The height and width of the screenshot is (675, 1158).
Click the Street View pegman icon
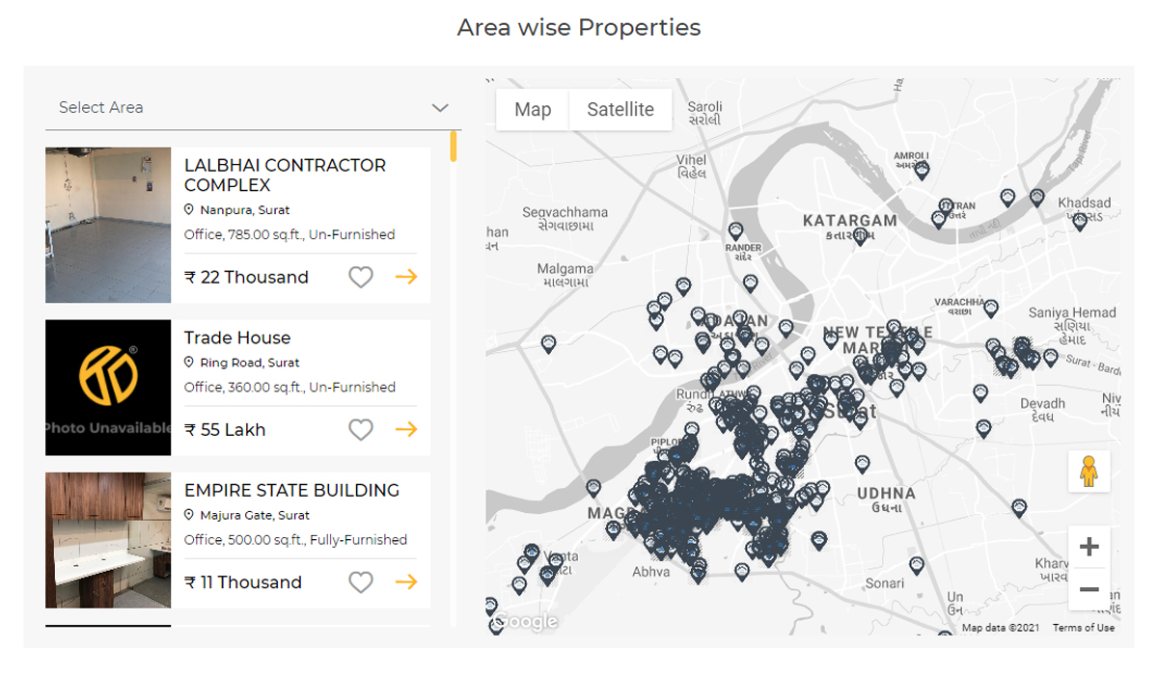point(1089,472)
